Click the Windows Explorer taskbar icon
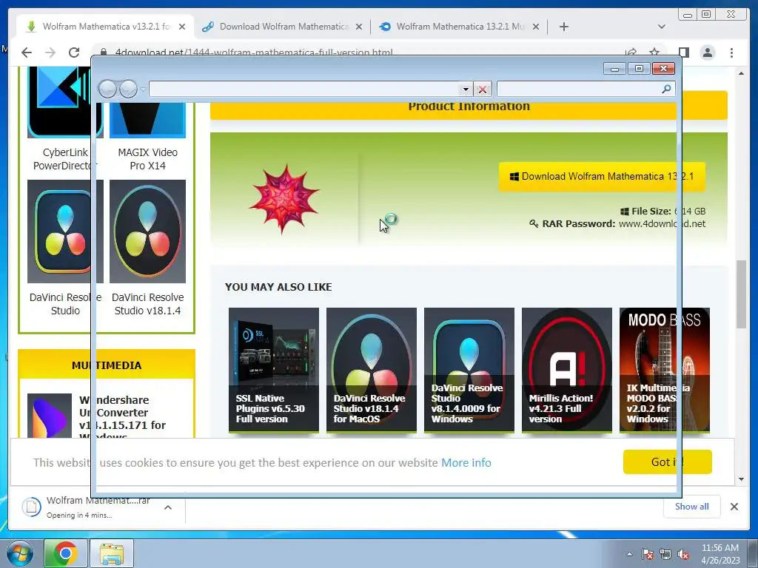This screenshot has height=568, width=758. tap(112, 553)
